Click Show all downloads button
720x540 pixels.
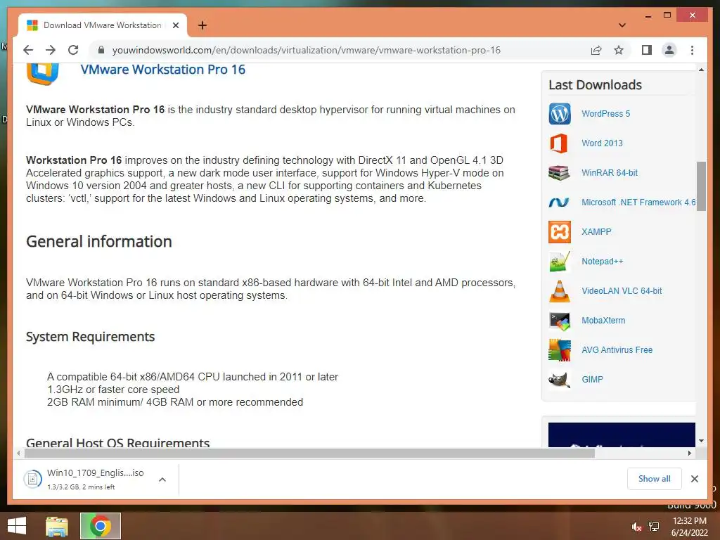tap(655, 479)
